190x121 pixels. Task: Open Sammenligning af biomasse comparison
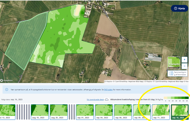(x=178, y=73)
